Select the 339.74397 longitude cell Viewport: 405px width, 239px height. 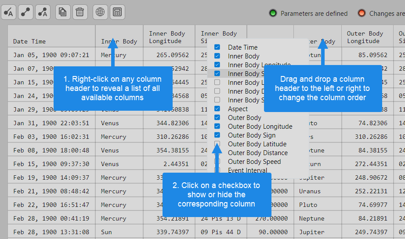tap(169, 231)
